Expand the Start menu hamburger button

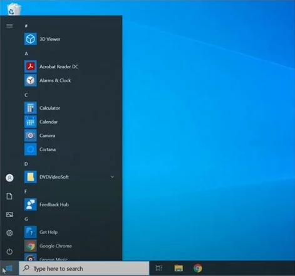(x=9, y=26)
